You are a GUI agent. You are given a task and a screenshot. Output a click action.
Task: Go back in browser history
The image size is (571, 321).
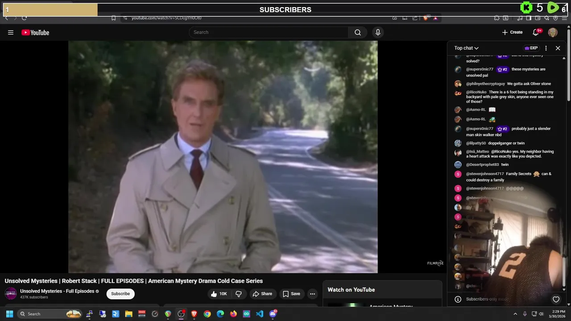point(6,18)
